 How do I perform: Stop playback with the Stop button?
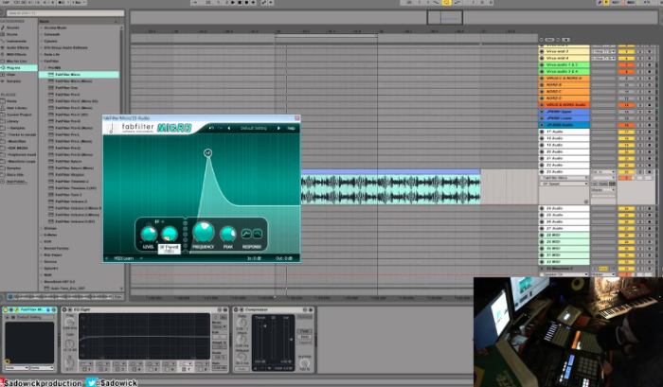point(240,3)
